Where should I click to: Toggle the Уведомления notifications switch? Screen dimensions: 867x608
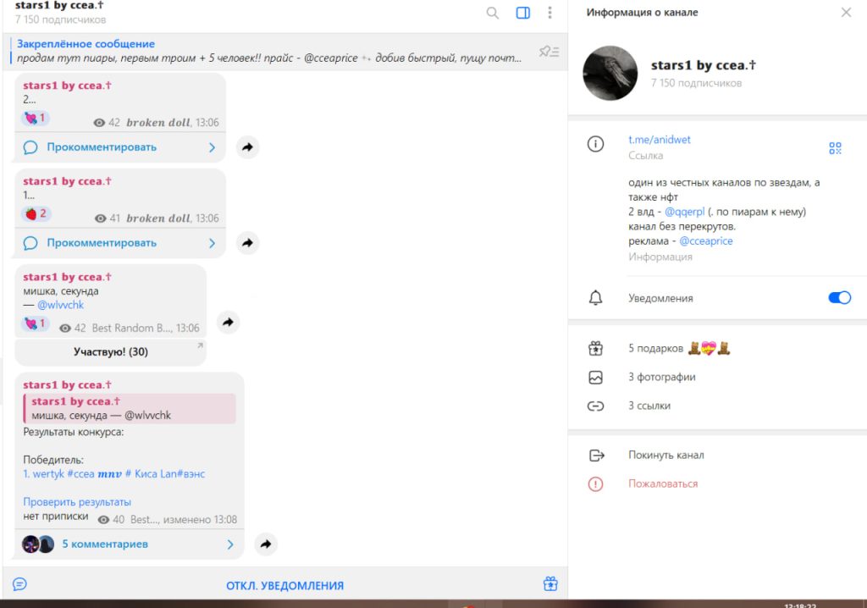838,298
